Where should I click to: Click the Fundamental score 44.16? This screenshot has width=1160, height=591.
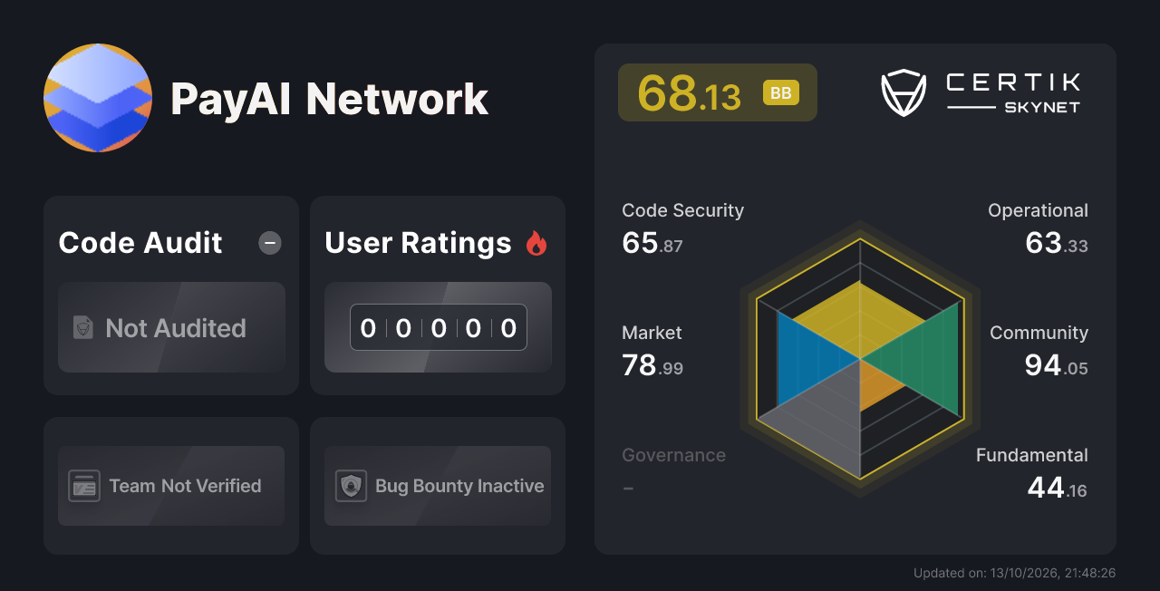[x=1058, y=489]
